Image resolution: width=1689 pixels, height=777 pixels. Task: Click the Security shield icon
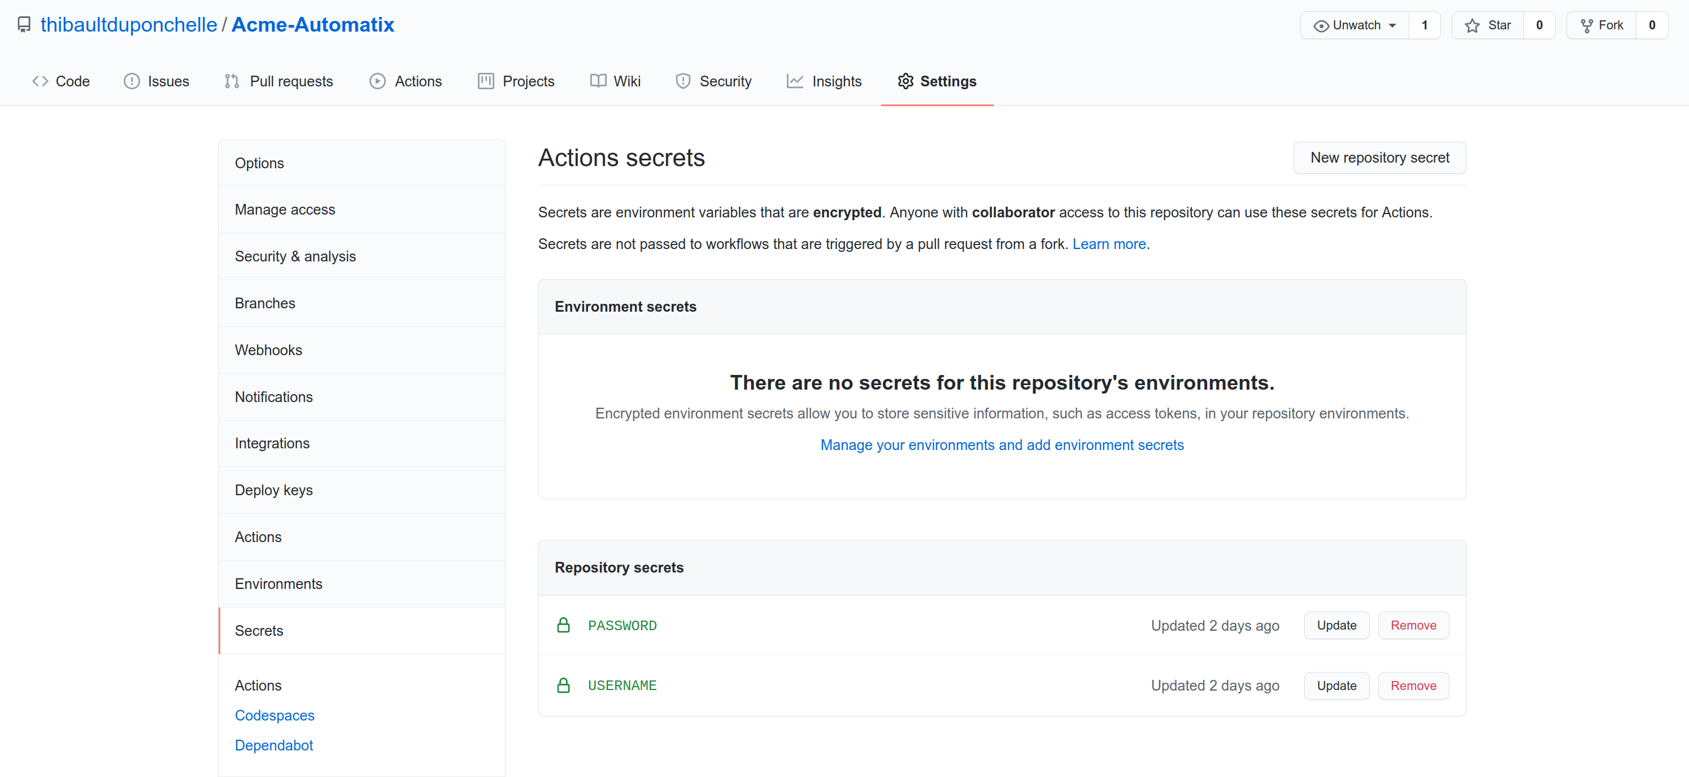point(683,81)
